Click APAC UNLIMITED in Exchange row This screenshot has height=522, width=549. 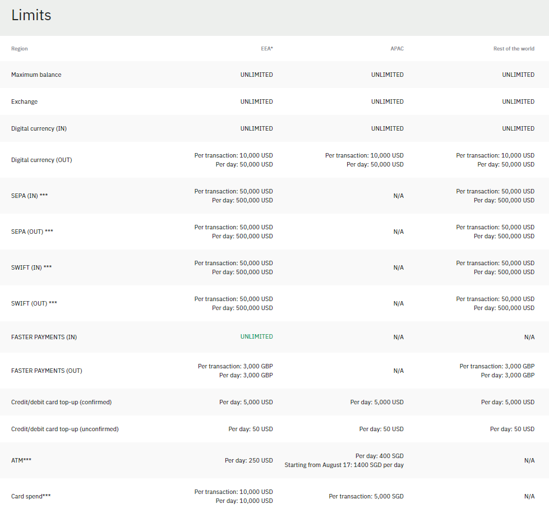(x=387, y=101)
